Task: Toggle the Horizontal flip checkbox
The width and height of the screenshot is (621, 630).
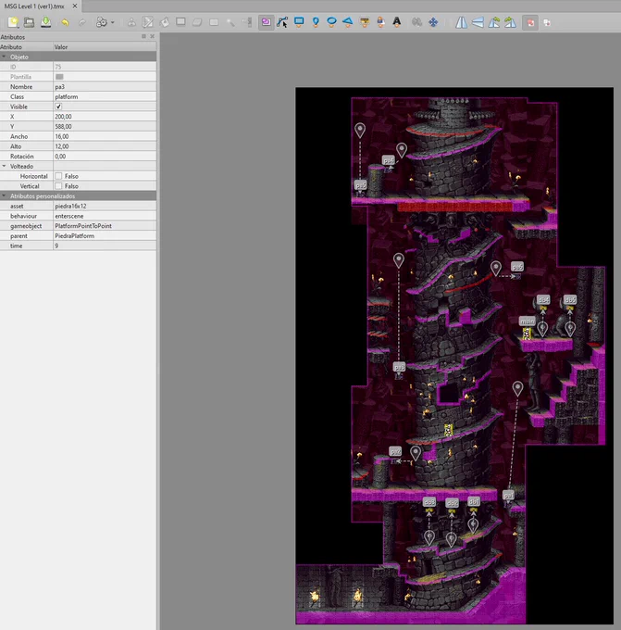Action: coord(58,176)
